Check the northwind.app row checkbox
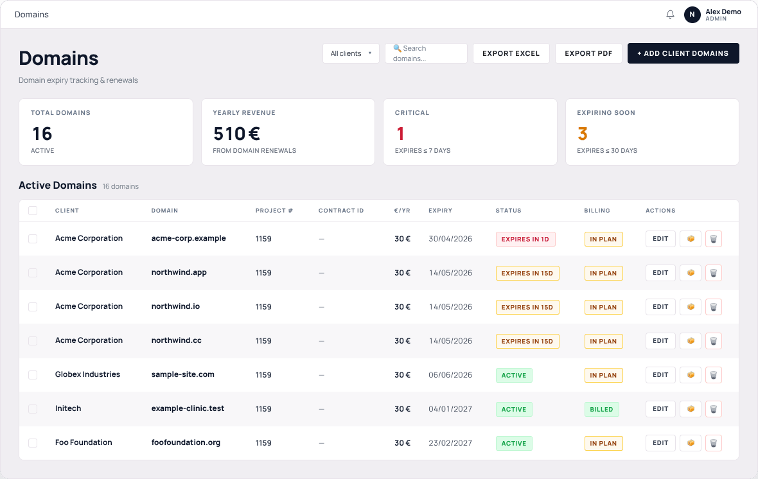Image resolution: width=758 pixels, height=479 pixels. click(x=33, y=273)
